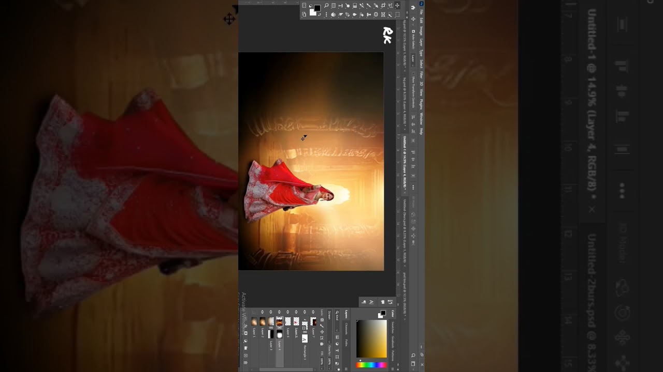Viewport: 663px width, 372px height.
Task: Open the layer Fill dropdown
Action: 322,368
